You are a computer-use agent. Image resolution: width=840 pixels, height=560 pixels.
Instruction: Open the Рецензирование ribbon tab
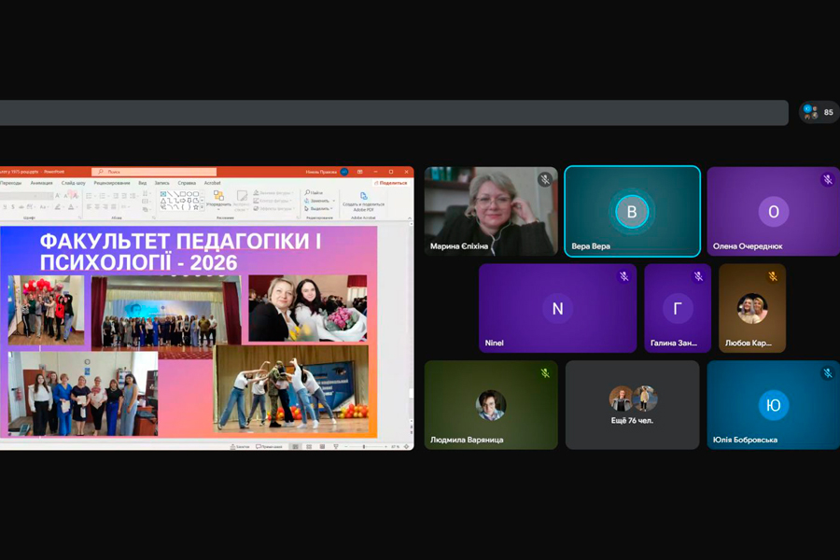pyautogui.click(x=112, y=183)
